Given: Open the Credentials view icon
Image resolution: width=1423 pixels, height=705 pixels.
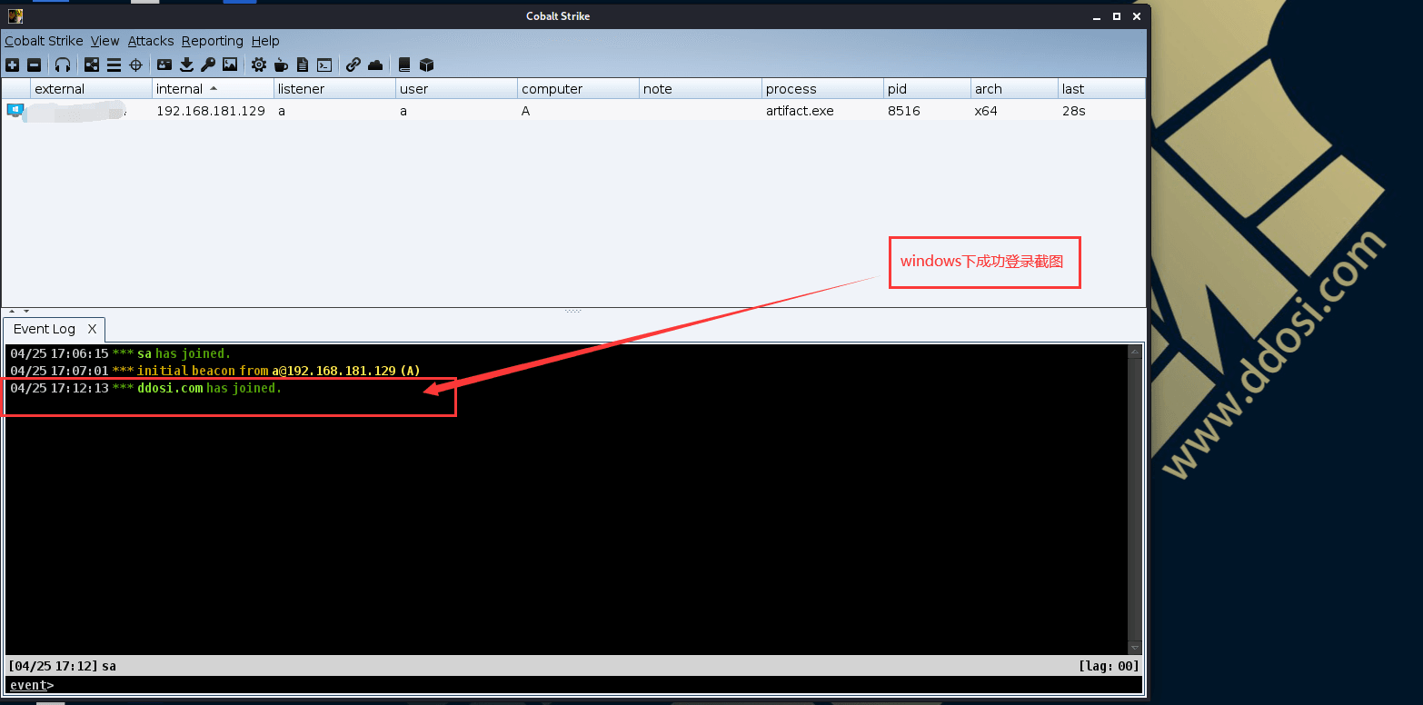Looking at the screenshot, I should click(x=164, y=65).
